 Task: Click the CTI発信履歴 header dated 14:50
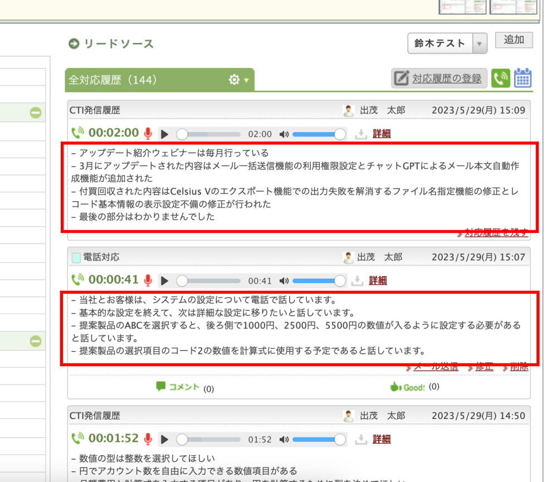click(95, 416)
